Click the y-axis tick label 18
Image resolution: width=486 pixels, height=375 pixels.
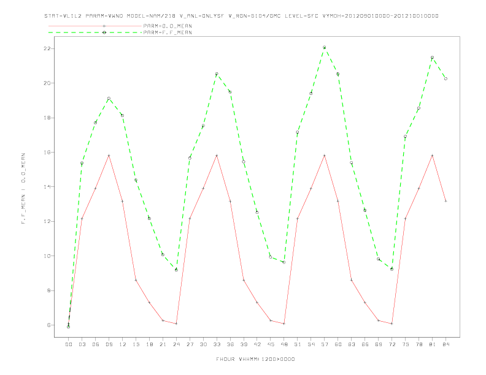point(47,118)
